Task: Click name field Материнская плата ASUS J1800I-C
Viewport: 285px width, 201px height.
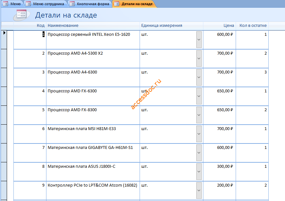Action: click(93, 172)
